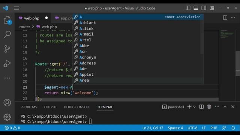Click line 21 '$agent=new A' code
240x135 pixels.
click(58, 87)
